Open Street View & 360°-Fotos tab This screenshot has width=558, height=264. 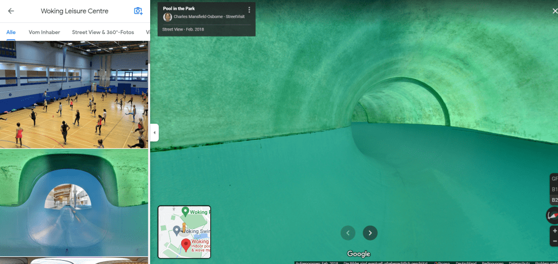pos(103,32)
